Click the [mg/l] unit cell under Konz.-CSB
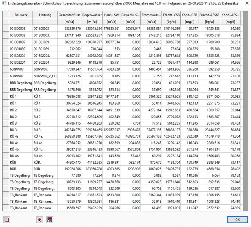The height and width of the screenshot is (227, 251). [189, 22]
